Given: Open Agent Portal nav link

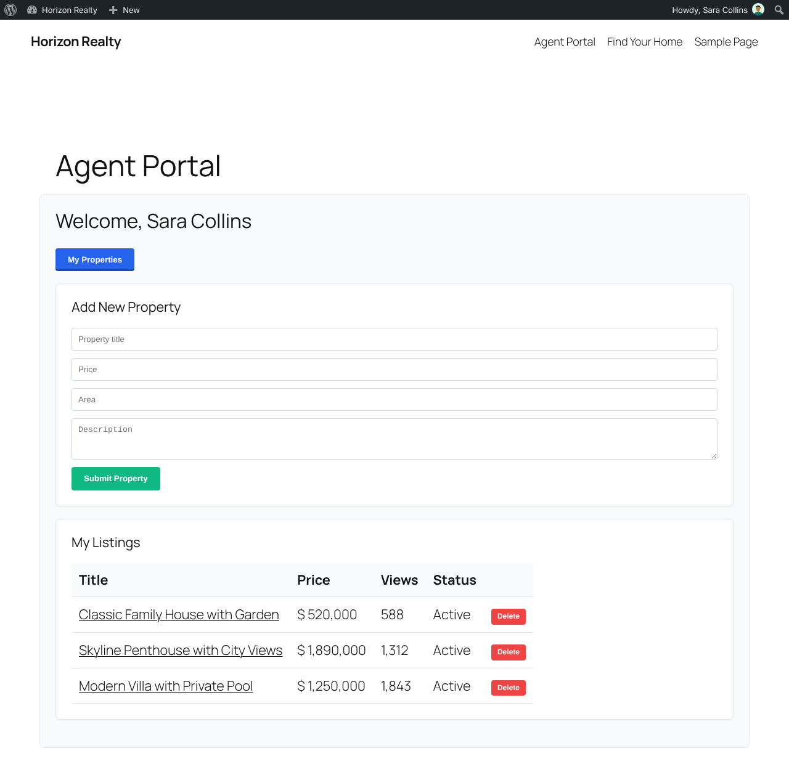Looking at the screenshot, I should click(565, 42).
